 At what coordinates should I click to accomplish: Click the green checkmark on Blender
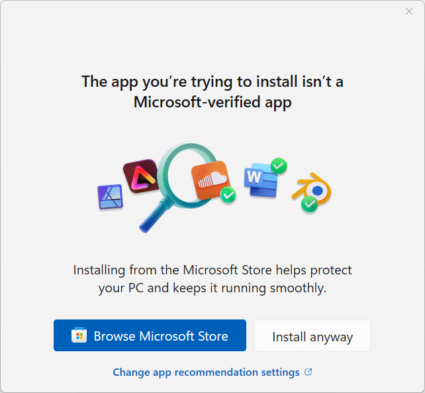click(309, 204)
